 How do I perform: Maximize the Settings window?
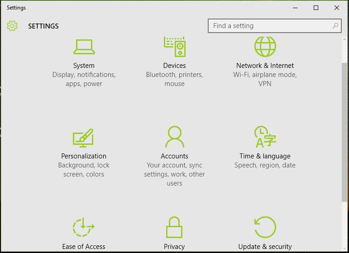pyautogui.click(x=316, y=8)
